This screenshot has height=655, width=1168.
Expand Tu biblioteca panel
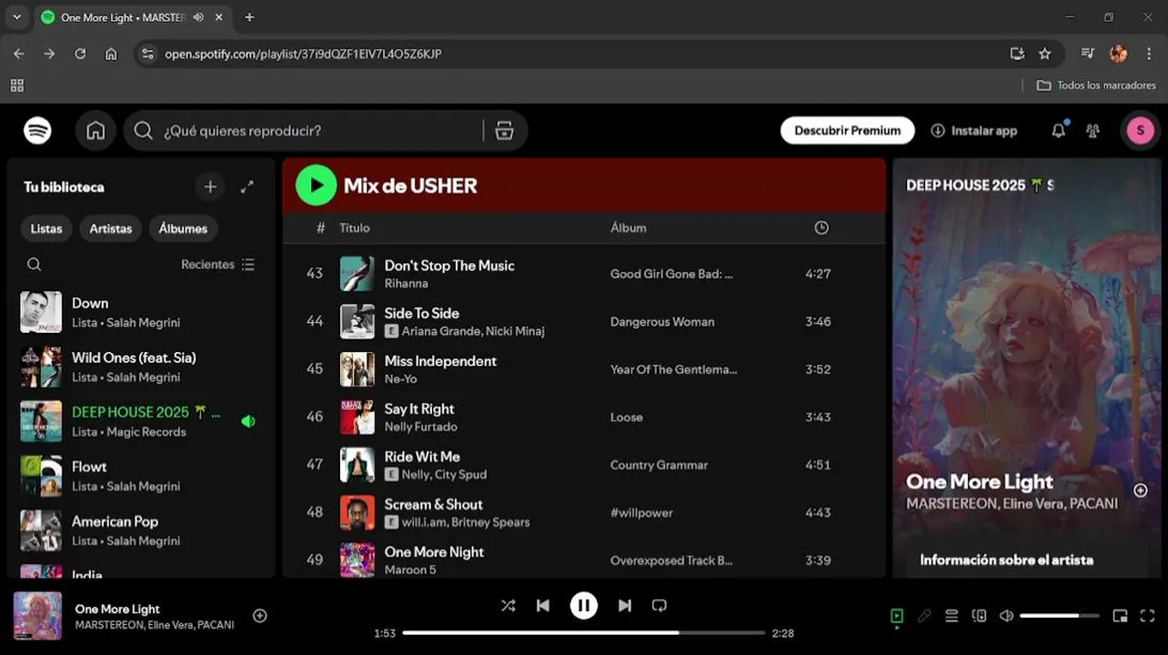(x=247, y=186)
